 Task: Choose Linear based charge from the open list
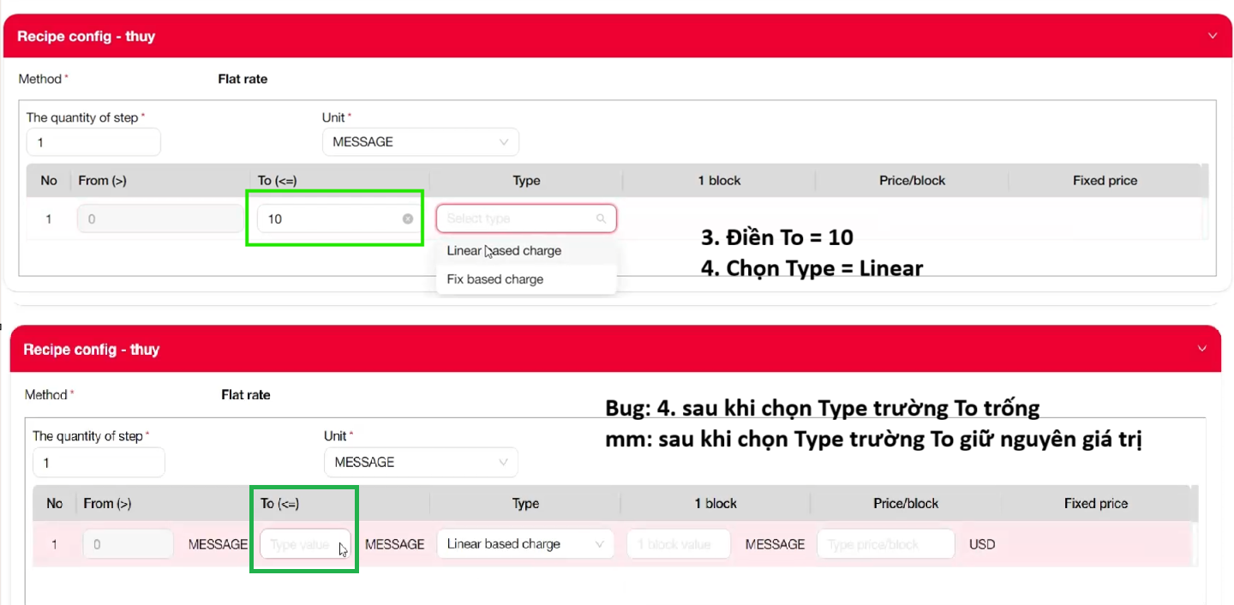tap(504, 251)
